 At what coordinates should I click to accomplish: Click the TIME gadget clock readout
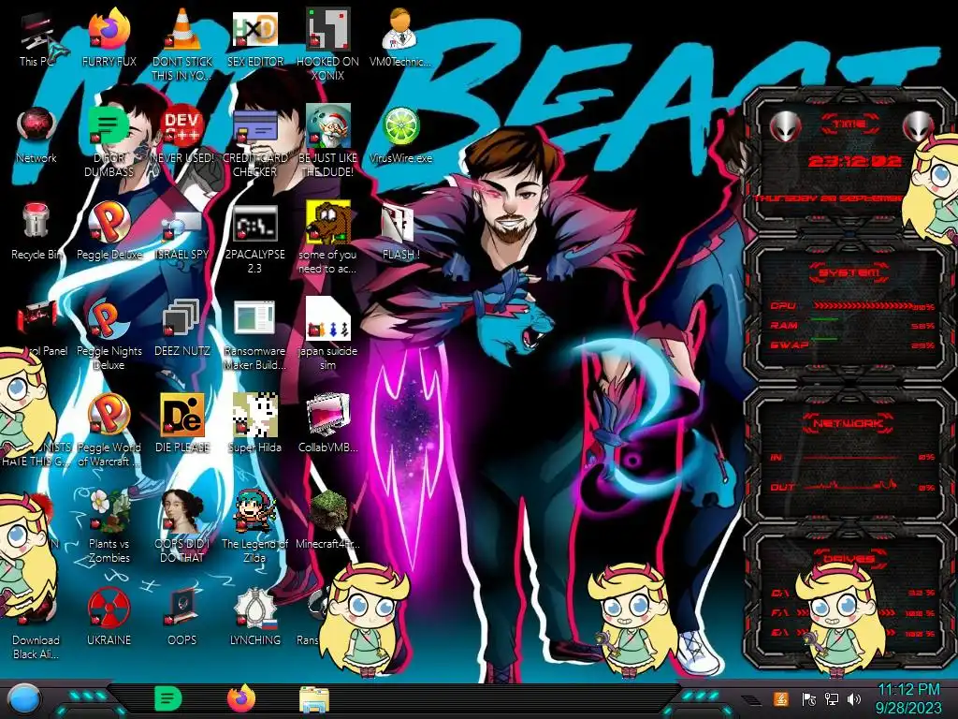(x=855, y=161)
